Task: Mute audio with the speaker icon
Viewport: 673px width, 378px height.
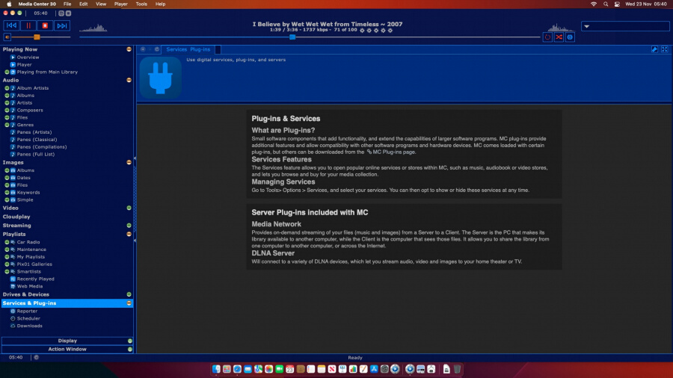Action: coord(7,37)
